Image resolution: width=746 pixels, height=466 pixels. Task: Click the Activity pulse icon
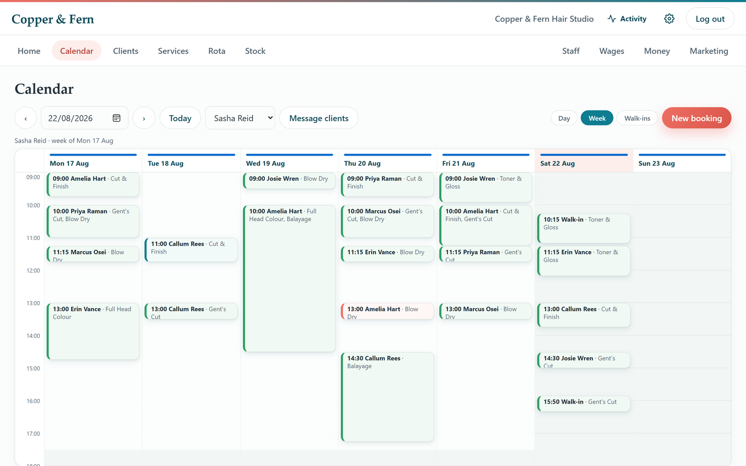(612, 19)
